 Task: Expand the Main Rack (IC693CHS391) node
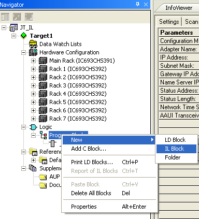(33, 61)
